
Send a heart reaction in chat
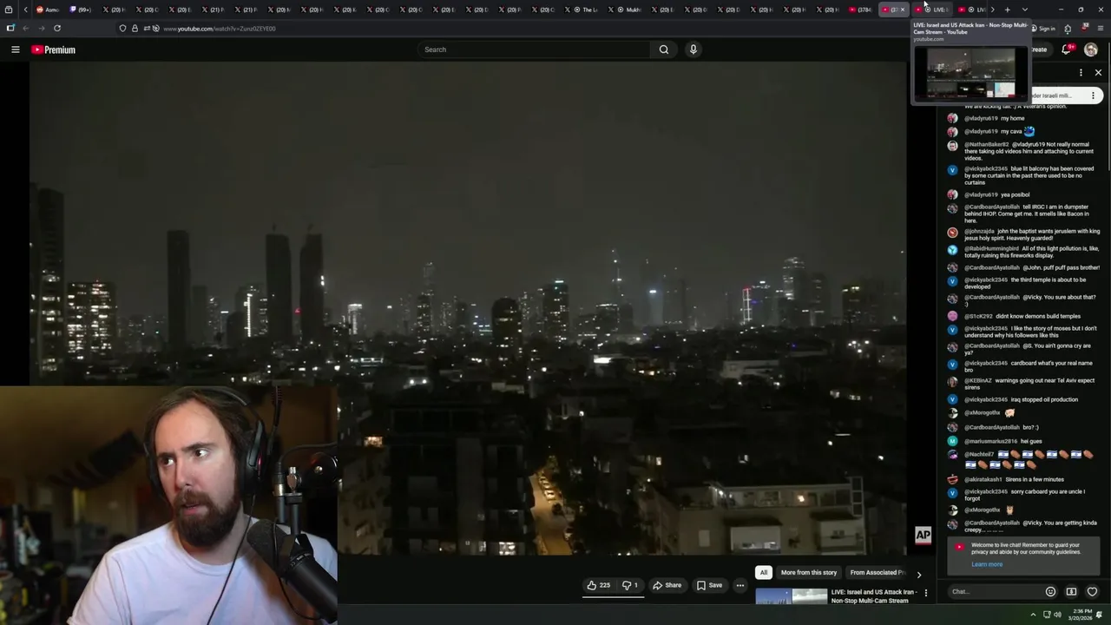pos(1092,592)
